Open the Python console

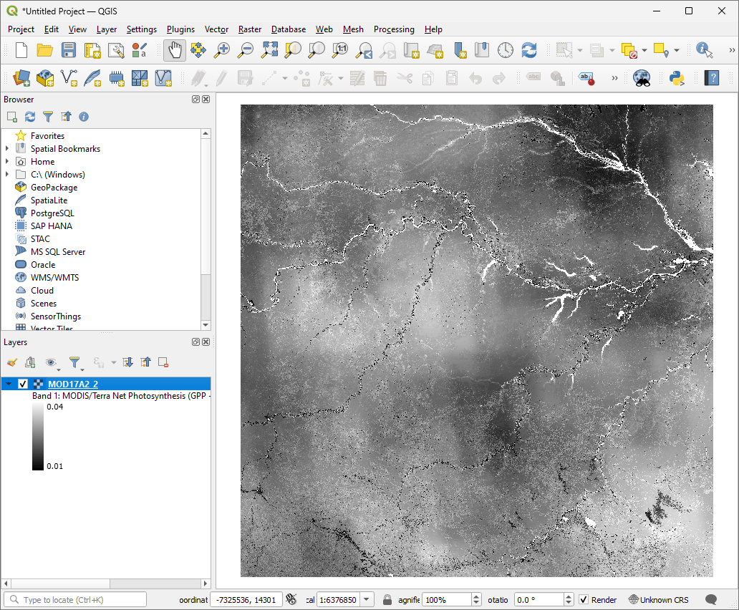[677, 78]
